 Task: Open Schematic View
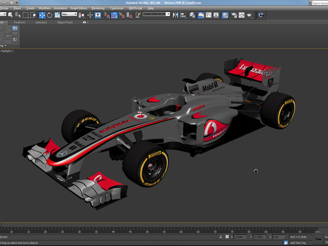coord(216,15)
